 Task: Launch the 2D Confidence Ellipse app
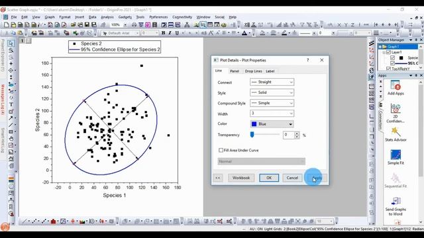pos(396,113)
